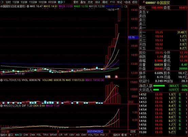Click the diamond icon beside MA250
Viewport: 188px width, 137px height.
coord(122,6)
